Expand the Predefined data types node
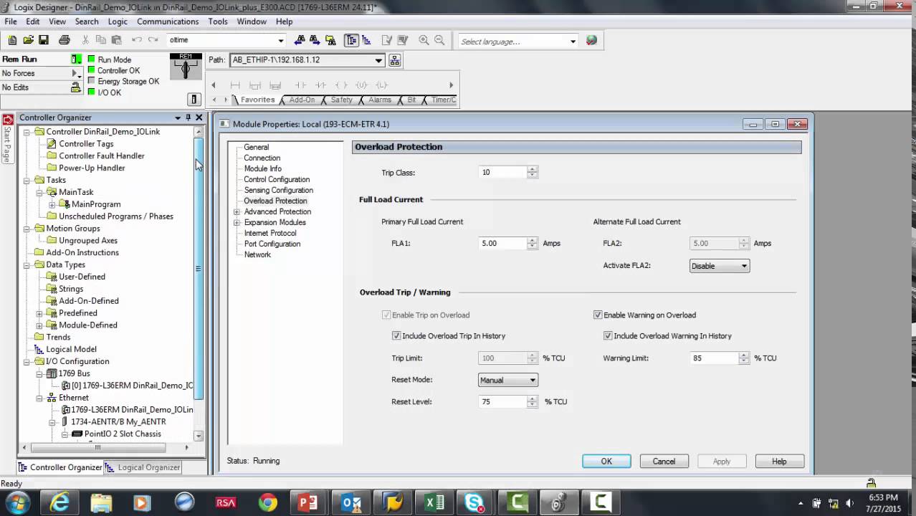 [x=39, y=313]
